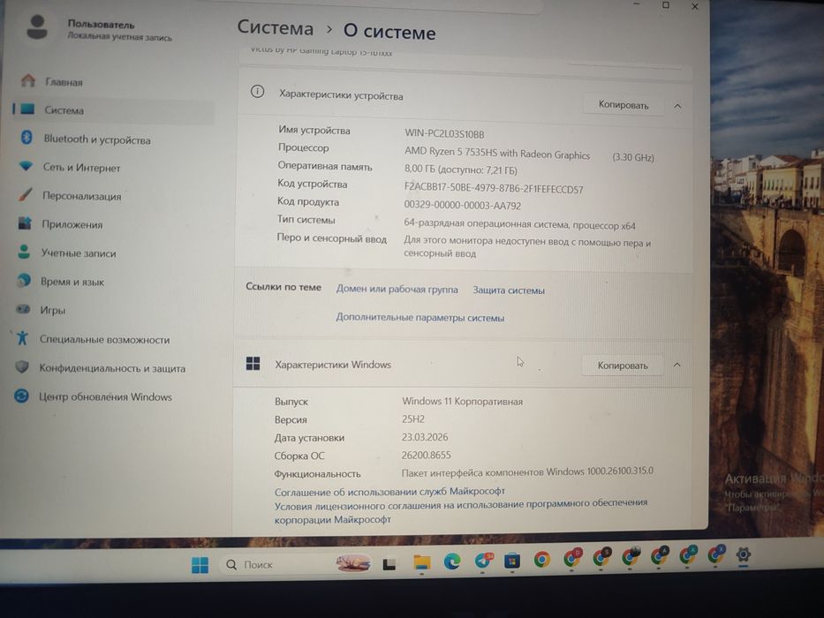The height and width of the screenshot is (618, 824).
Task: Click the Settings gear in the taskbar
Action: tap(743, 554)
